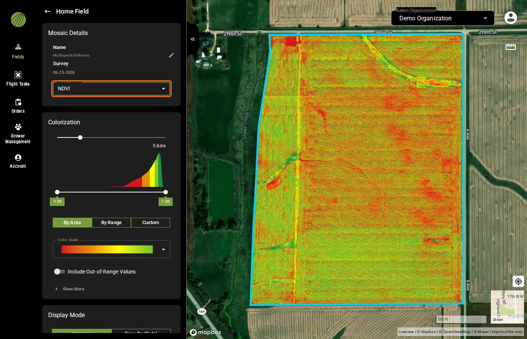Click the Mapbox logo

206,332
